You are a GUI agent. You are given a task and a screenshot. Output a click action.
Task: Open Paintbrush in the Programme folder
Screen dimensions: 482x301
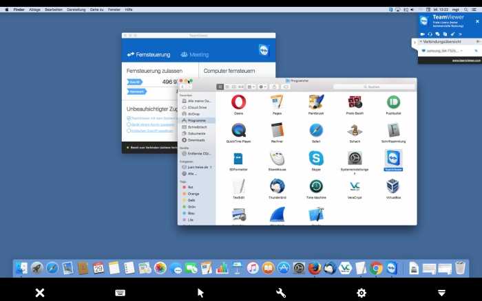click(316, 102)
